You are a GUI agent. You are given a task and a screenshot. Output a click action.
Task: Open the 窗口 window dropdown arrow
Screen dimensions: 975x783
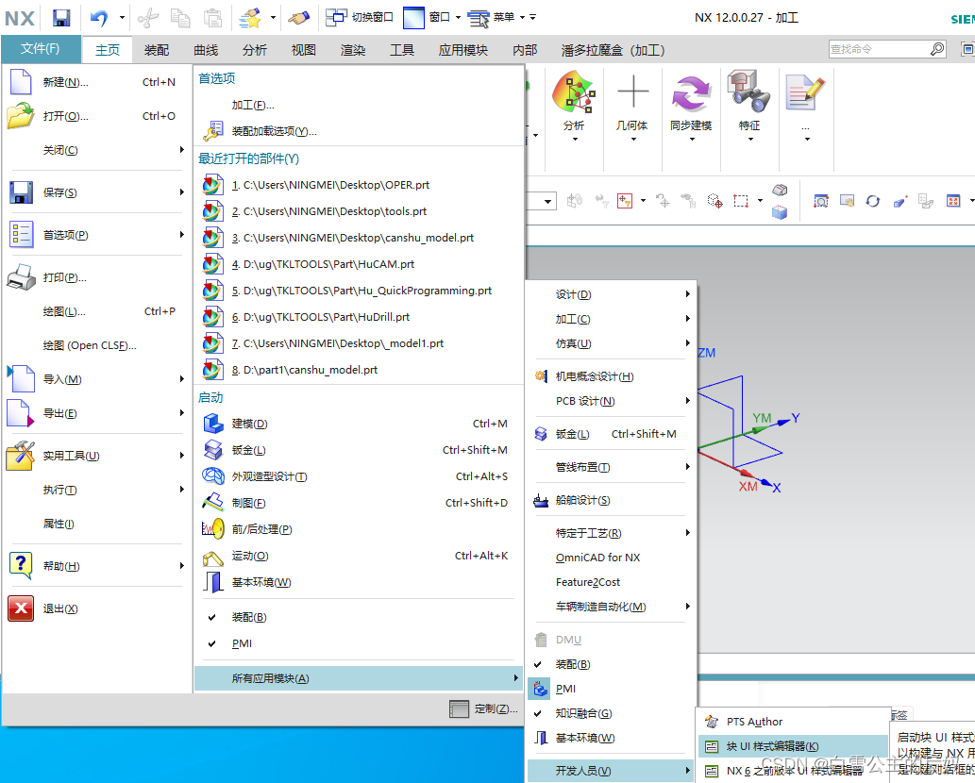(459, 17)
